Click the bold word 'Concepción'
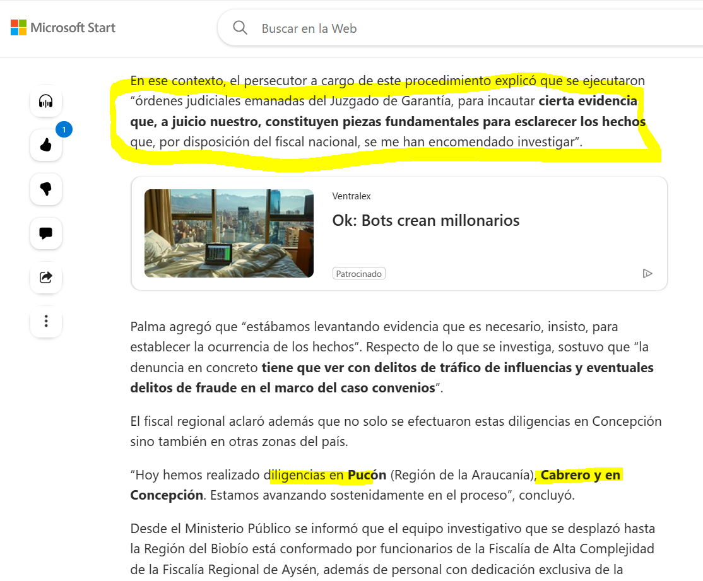The image size is (703, 581). pos(167,495)
